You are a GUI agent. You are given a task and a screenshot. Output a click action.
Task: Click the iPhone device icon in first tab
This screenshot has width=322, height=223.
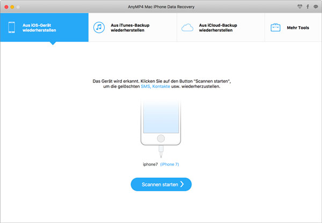point(12,27)
